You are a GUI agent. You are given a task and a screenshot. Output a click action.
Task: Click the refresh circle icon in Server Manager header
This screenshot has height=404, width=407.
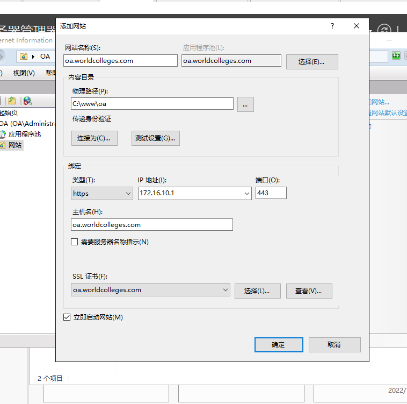click(384, 29)
